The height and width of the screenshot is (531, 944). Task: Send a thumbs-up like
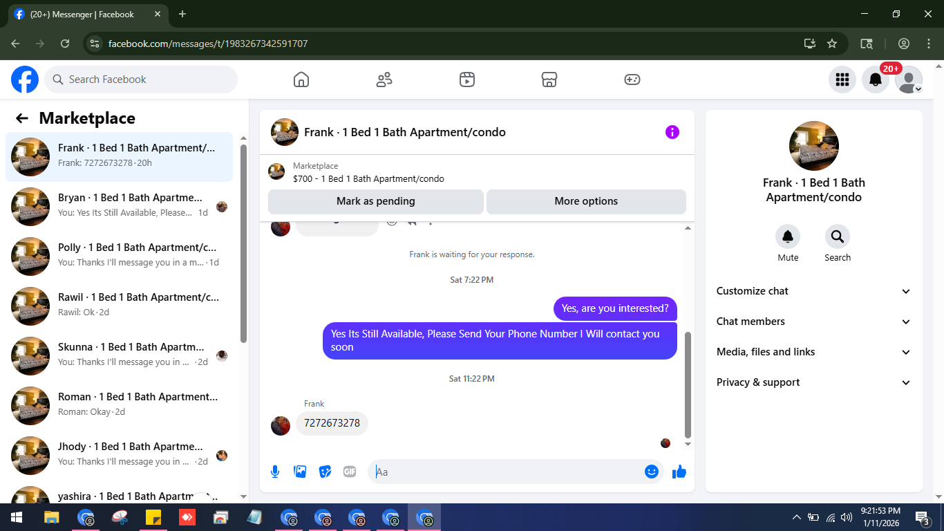click(x=679, y=472)
